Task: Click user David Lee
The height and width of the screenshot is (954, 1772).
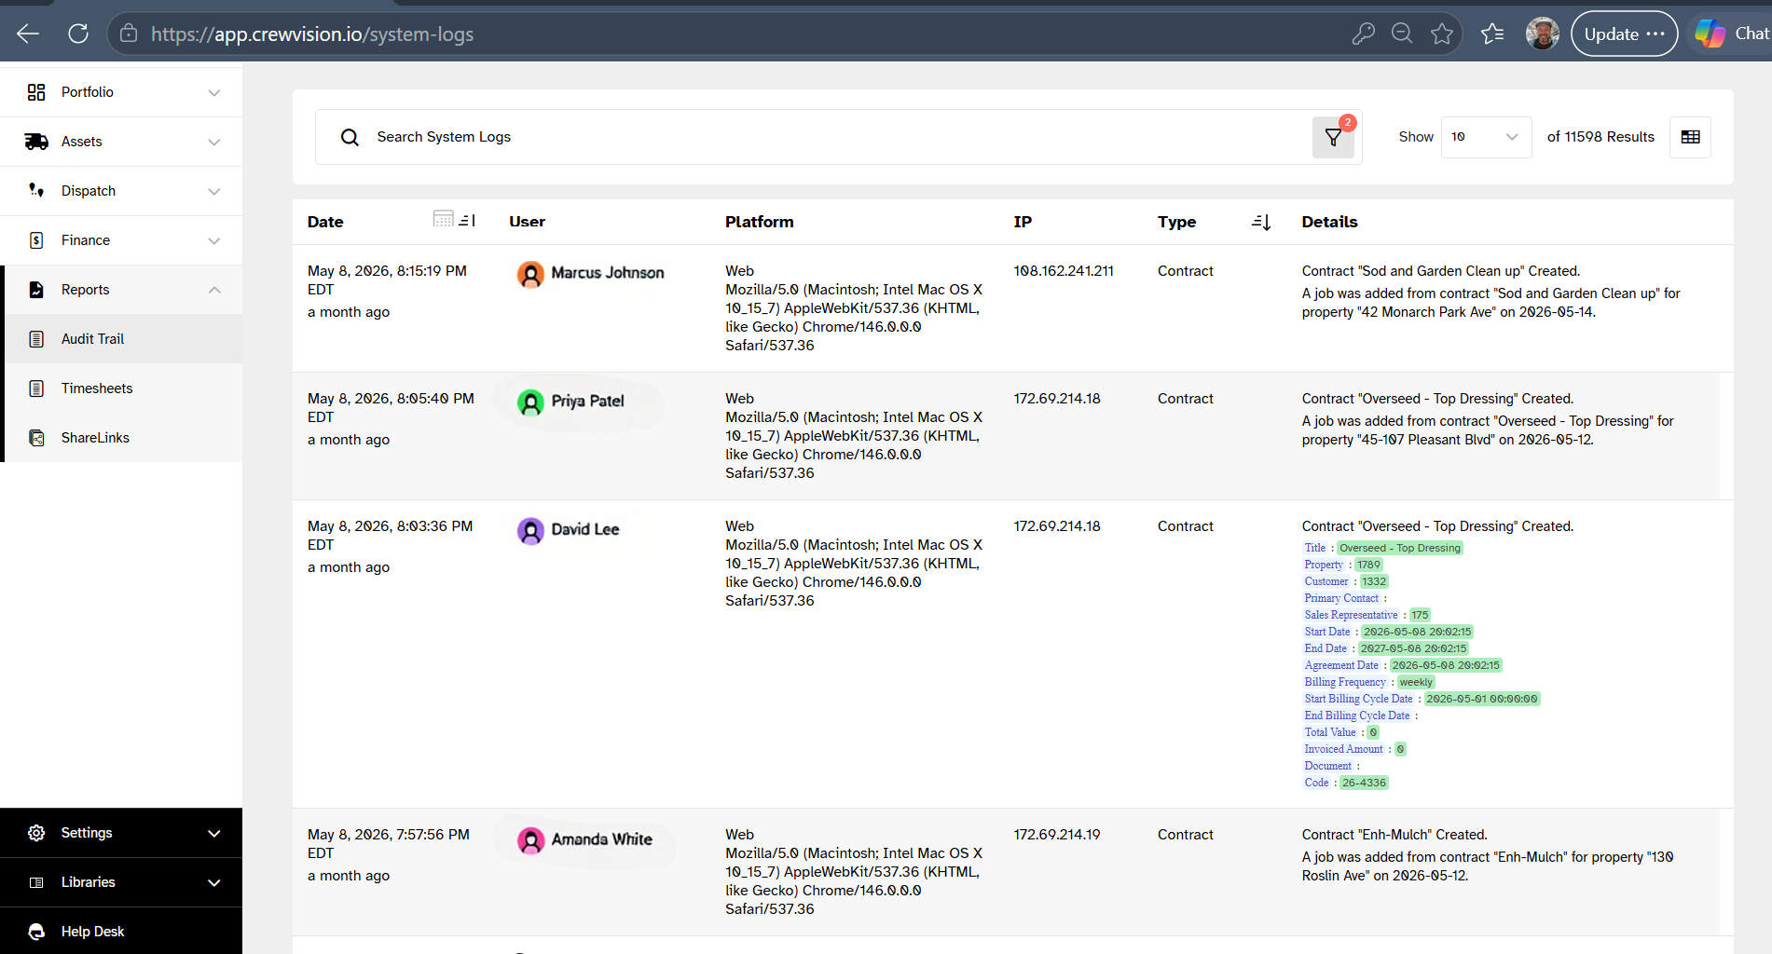Action: [569, 529]
